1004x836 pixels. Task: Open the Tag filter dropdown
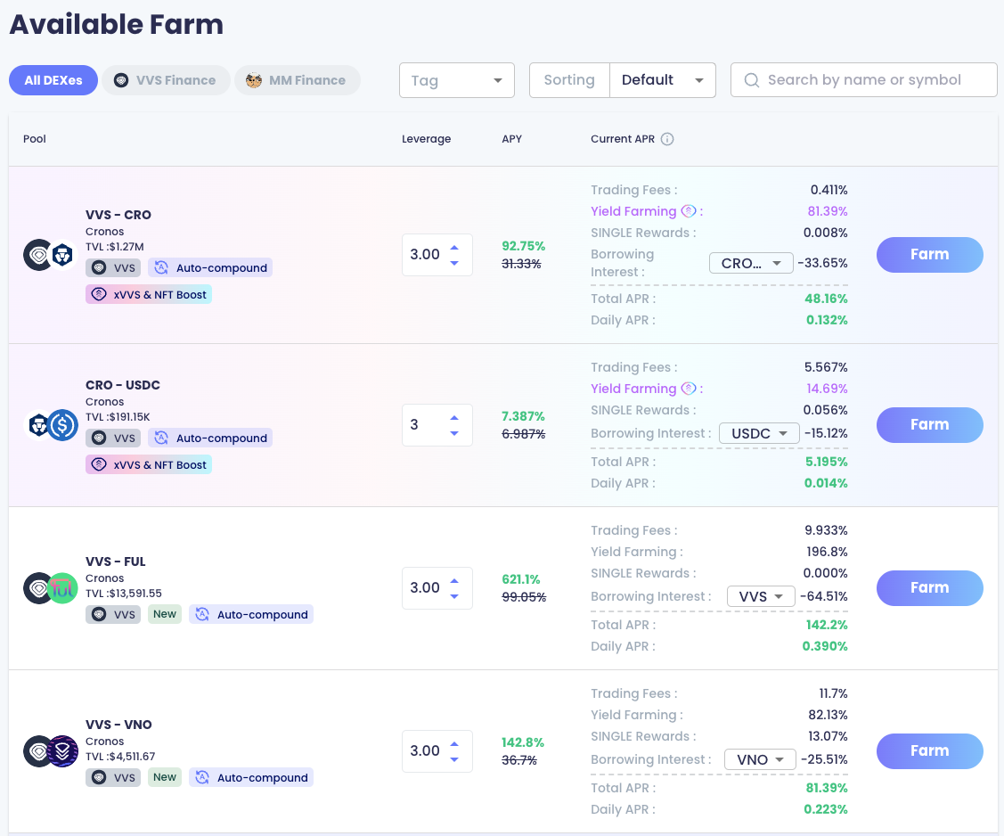457,80
